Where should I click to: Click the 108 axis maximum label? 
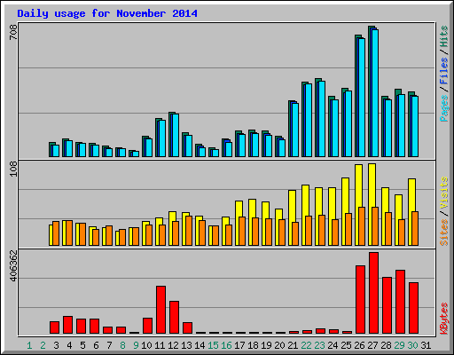point(13,170)
